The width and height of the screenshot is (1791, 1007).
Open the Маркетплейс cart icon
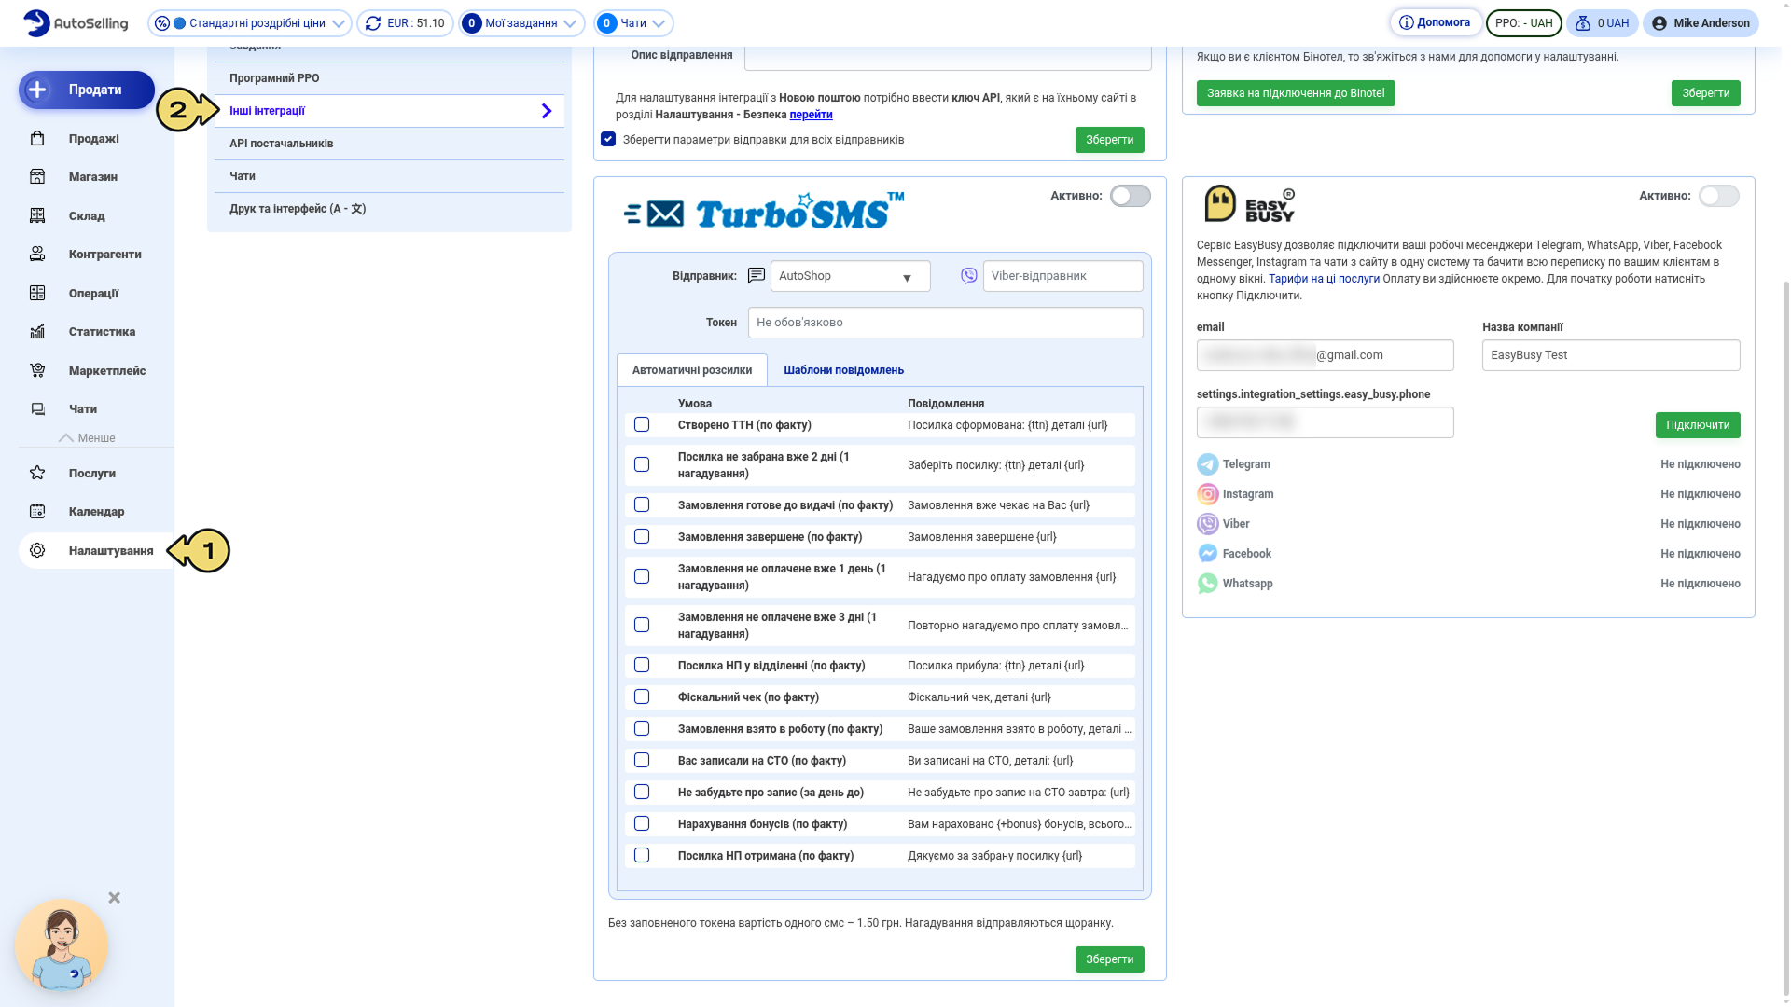[x=37, y=371]
